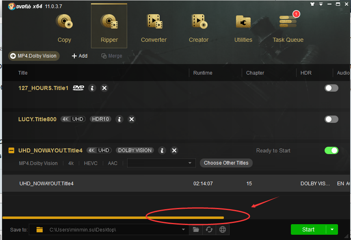
Task: Click the refresh icon beside the output path
Action: [209, 229]
